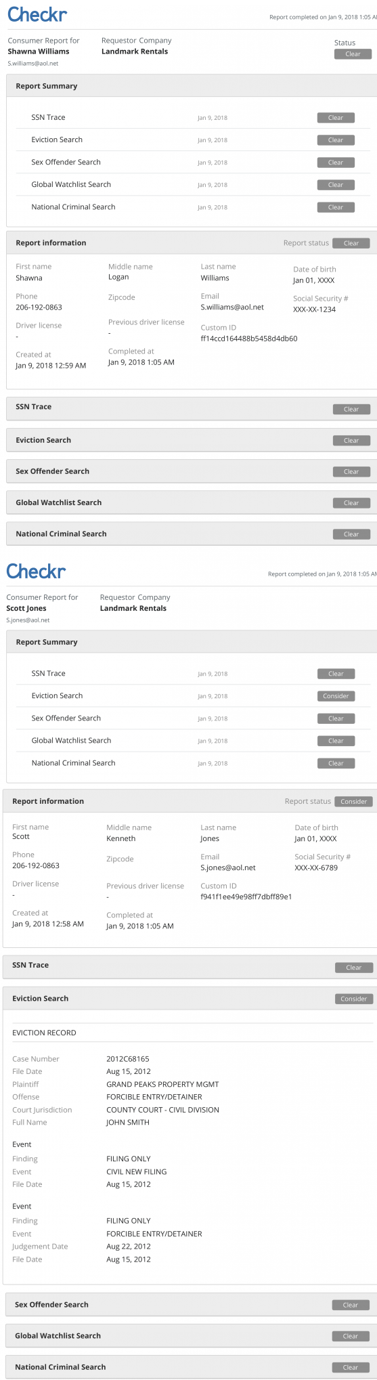Click the Checkr logo above Shawna Williams' report
This screenshot has width=377, height=1380.
point(37,15)
